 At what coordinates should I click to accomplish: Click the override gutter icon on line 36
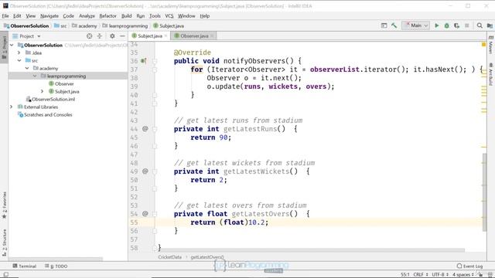pos(144,61)
